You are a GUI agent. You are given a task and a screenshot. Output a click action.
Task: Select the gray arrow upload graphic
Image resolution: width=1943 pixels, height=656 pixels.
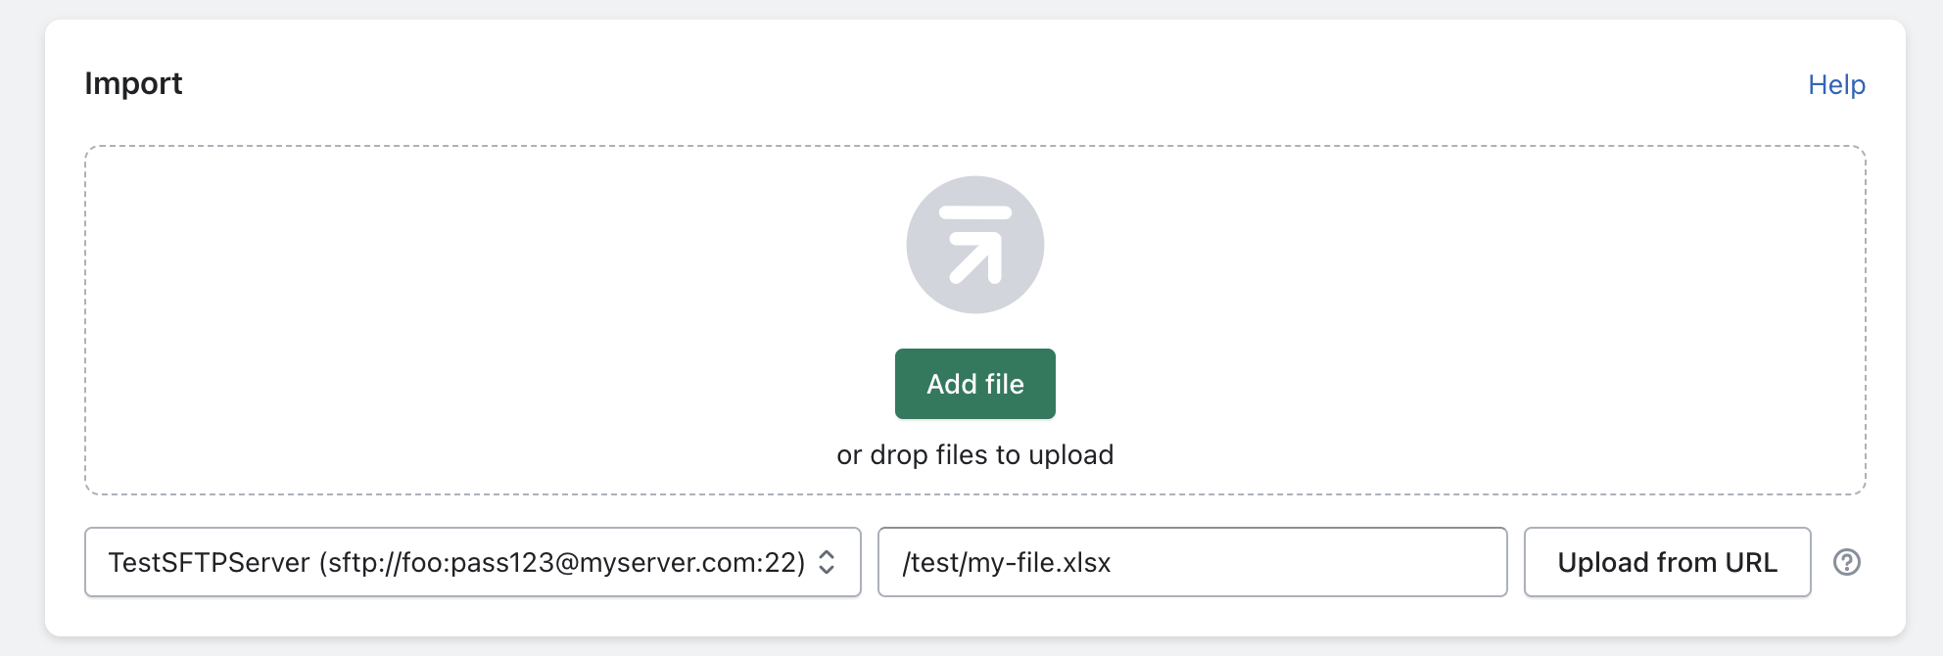[974, 245]
